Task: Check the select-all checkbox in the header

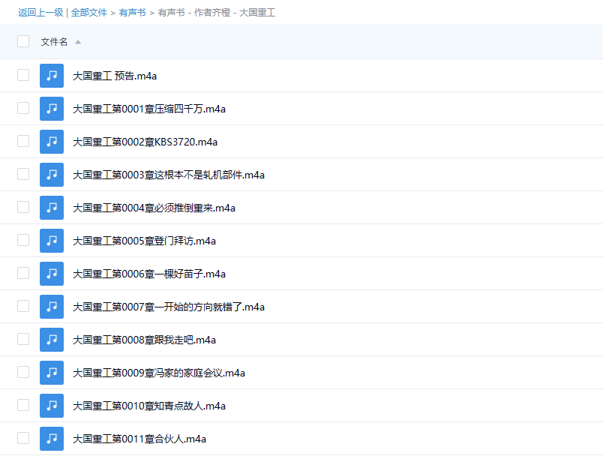Action: pos(22,41)
